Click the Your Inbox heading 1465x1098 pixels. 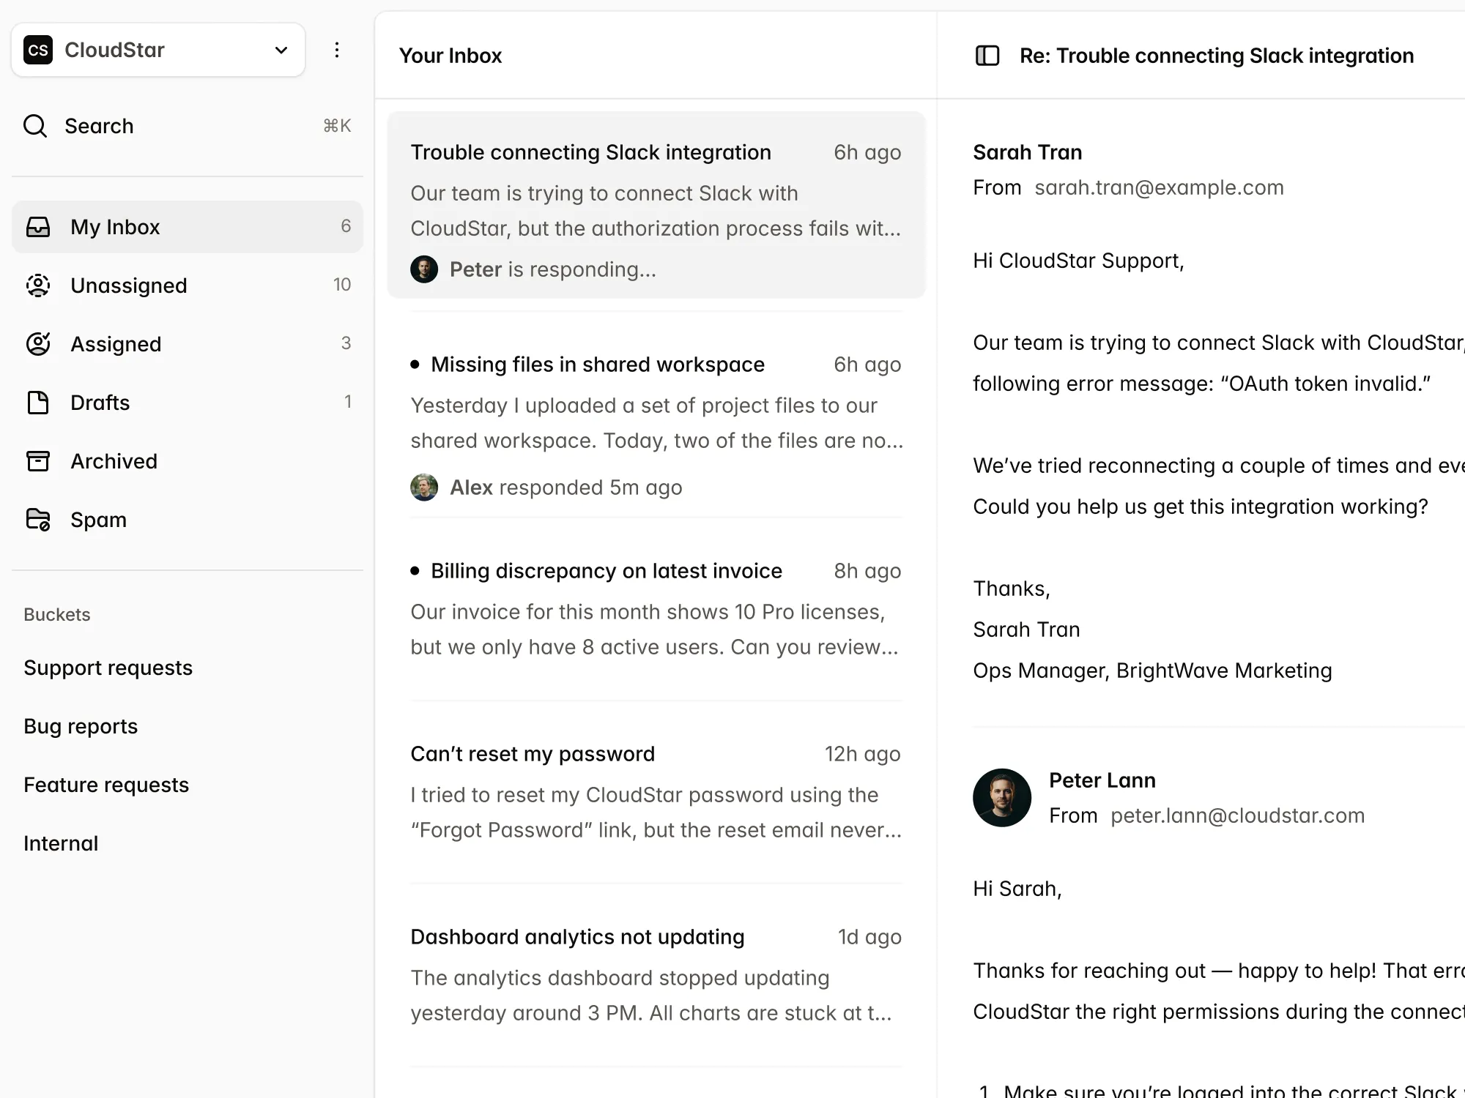click(x=450, y=56)
